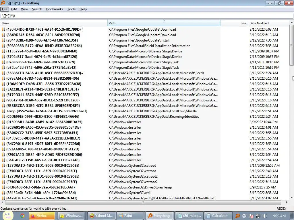Select folder name {6179D311-6876-446E-926D-BF4C3887CFF7}

(42, 95)
